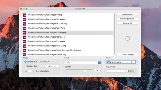
Task: Click the percent size stepper arrows
Action: pyautogui.click(x=34, y=71)
